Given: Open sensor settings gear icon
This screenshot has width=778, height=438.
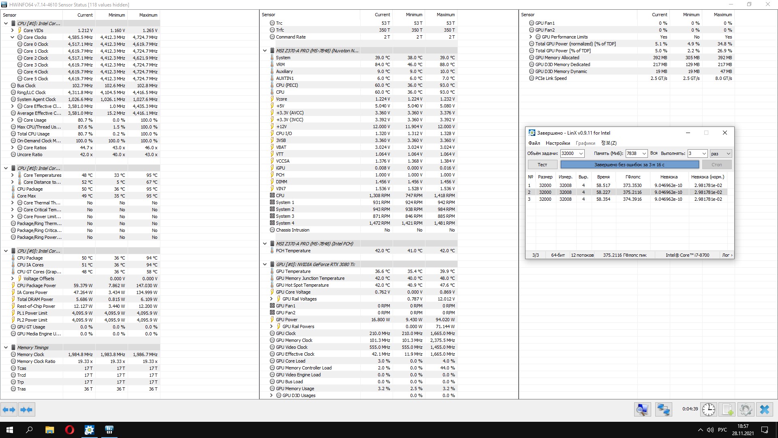Looking at the screenshot, I should 746,410.
